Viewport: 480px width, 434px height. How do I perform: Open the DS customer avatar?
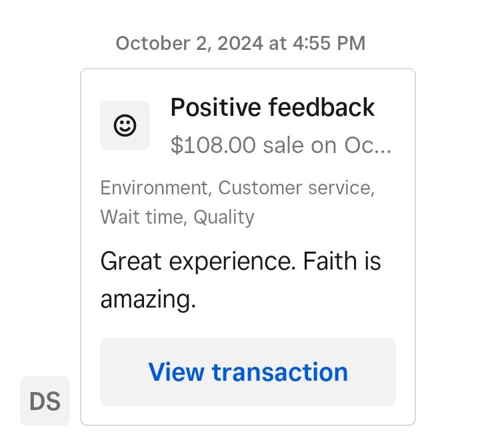[x=45, y=401]
